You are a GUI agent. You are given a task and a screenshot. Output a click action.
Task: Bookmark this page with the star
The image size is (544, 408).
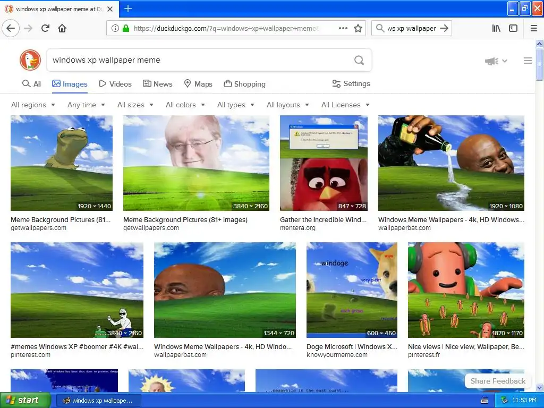pyautogui.click(x=358, y=28)
